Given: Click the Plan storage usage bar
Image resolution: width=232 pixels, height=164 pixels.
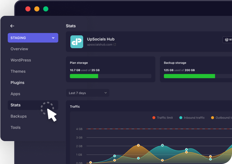Looking at the screenshot, I should (110, 76).
